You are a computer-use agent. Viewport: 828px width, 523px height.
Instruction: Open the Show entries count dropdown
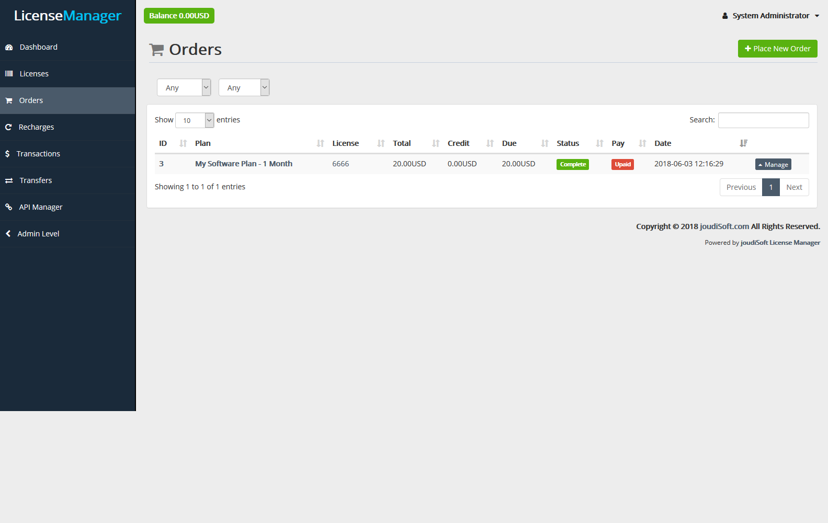[195, 120]
